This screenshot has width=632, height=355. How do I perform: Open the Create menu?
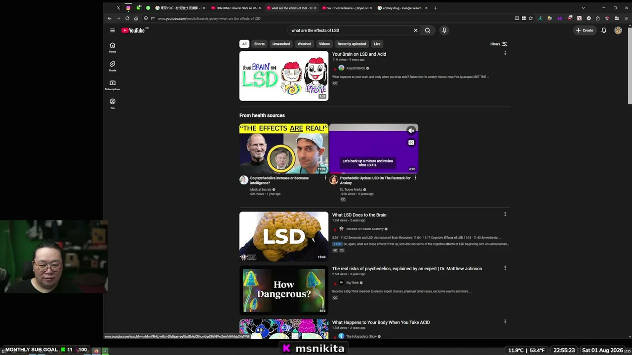click(x=585, y=31)
